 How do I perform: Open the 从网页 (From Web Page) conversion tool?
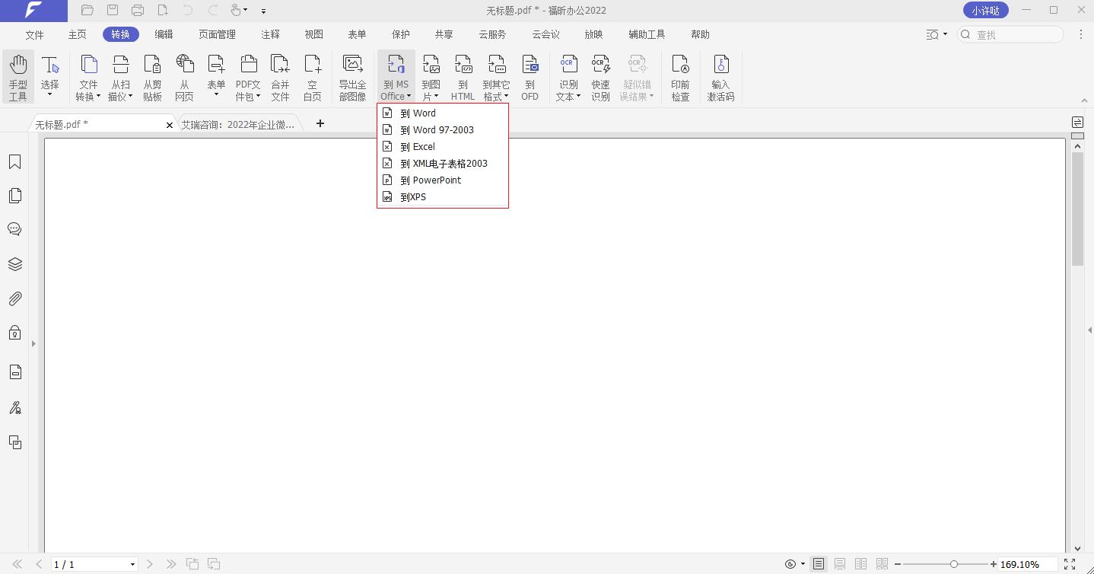tap(184, 76)
